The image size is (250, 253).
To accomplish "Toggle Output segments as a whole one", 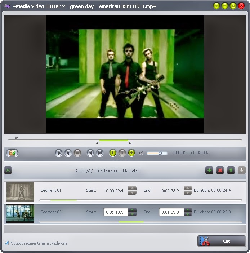I will (x=7, y=243).
